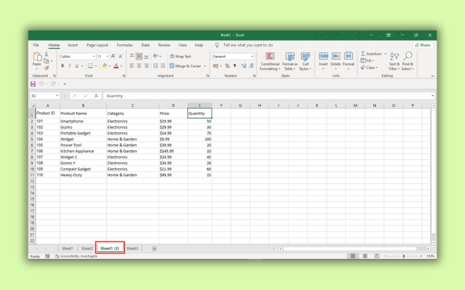Toggle Center horizontal alignment
The height and width of the screenshot is (290, 465).
[x=139, y=66]
